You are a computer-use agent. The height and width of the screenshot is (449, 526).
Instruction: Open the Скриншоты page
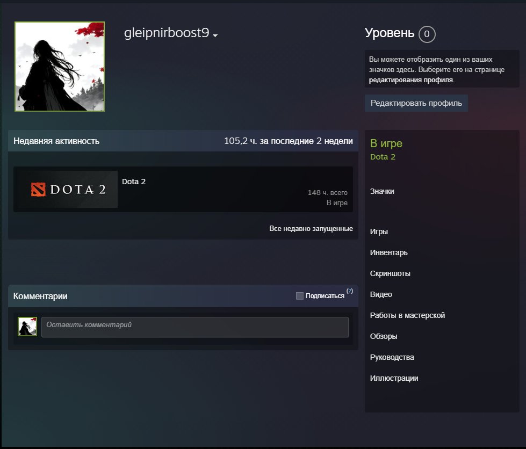[x=390, y=273]
